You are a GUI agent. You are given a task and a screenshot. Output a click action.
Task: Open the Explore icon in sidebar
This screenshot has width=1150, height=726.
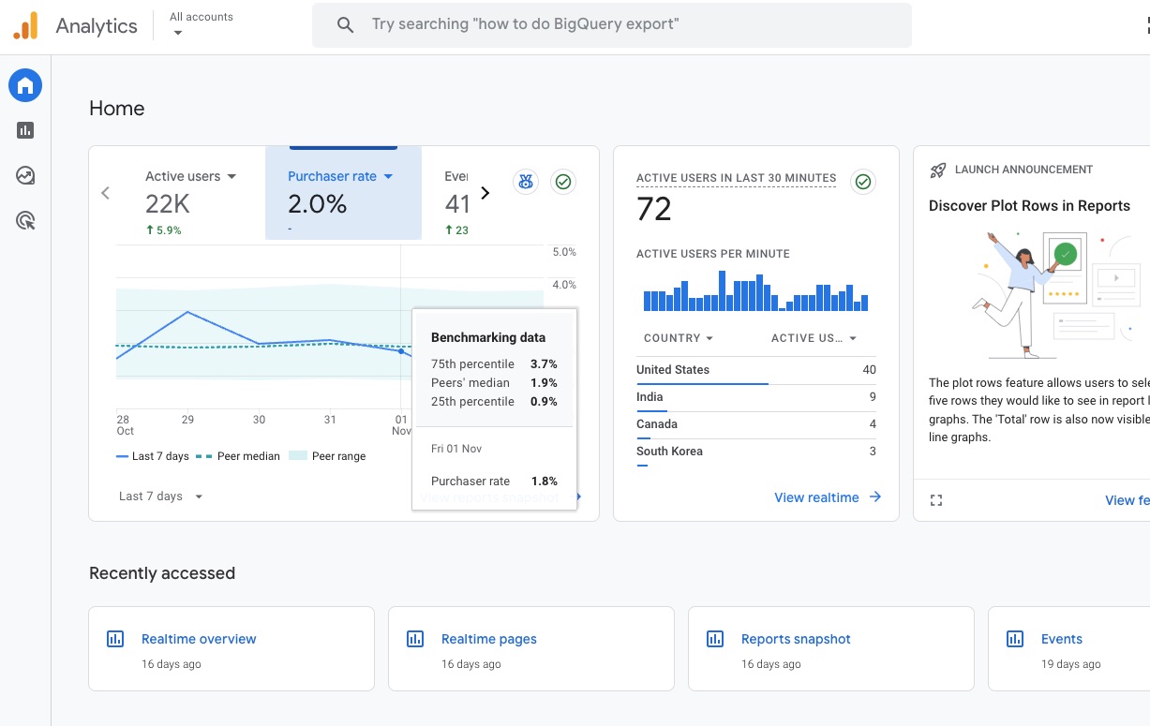pos(25,175)
